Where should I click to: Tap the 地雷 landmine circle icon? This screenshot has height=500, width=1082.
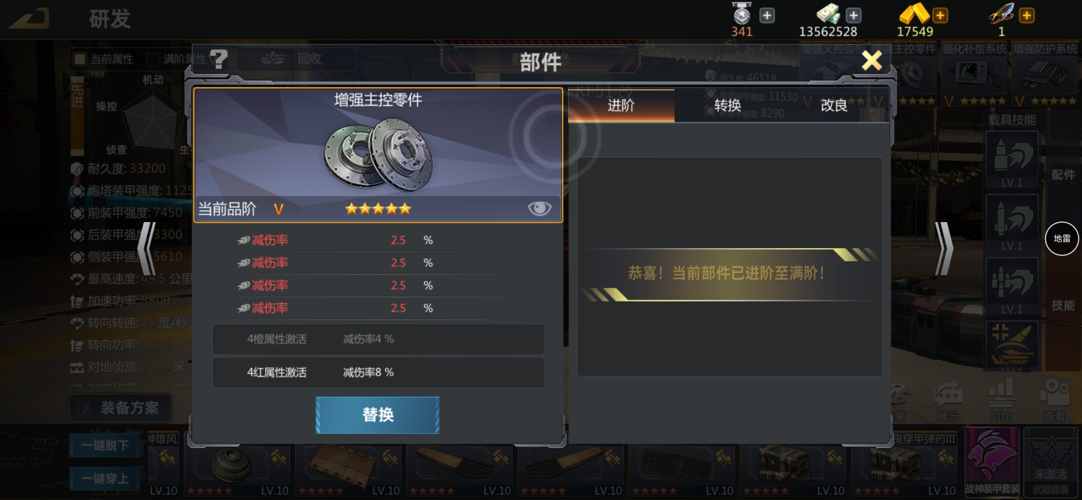tap(1062, 238)
